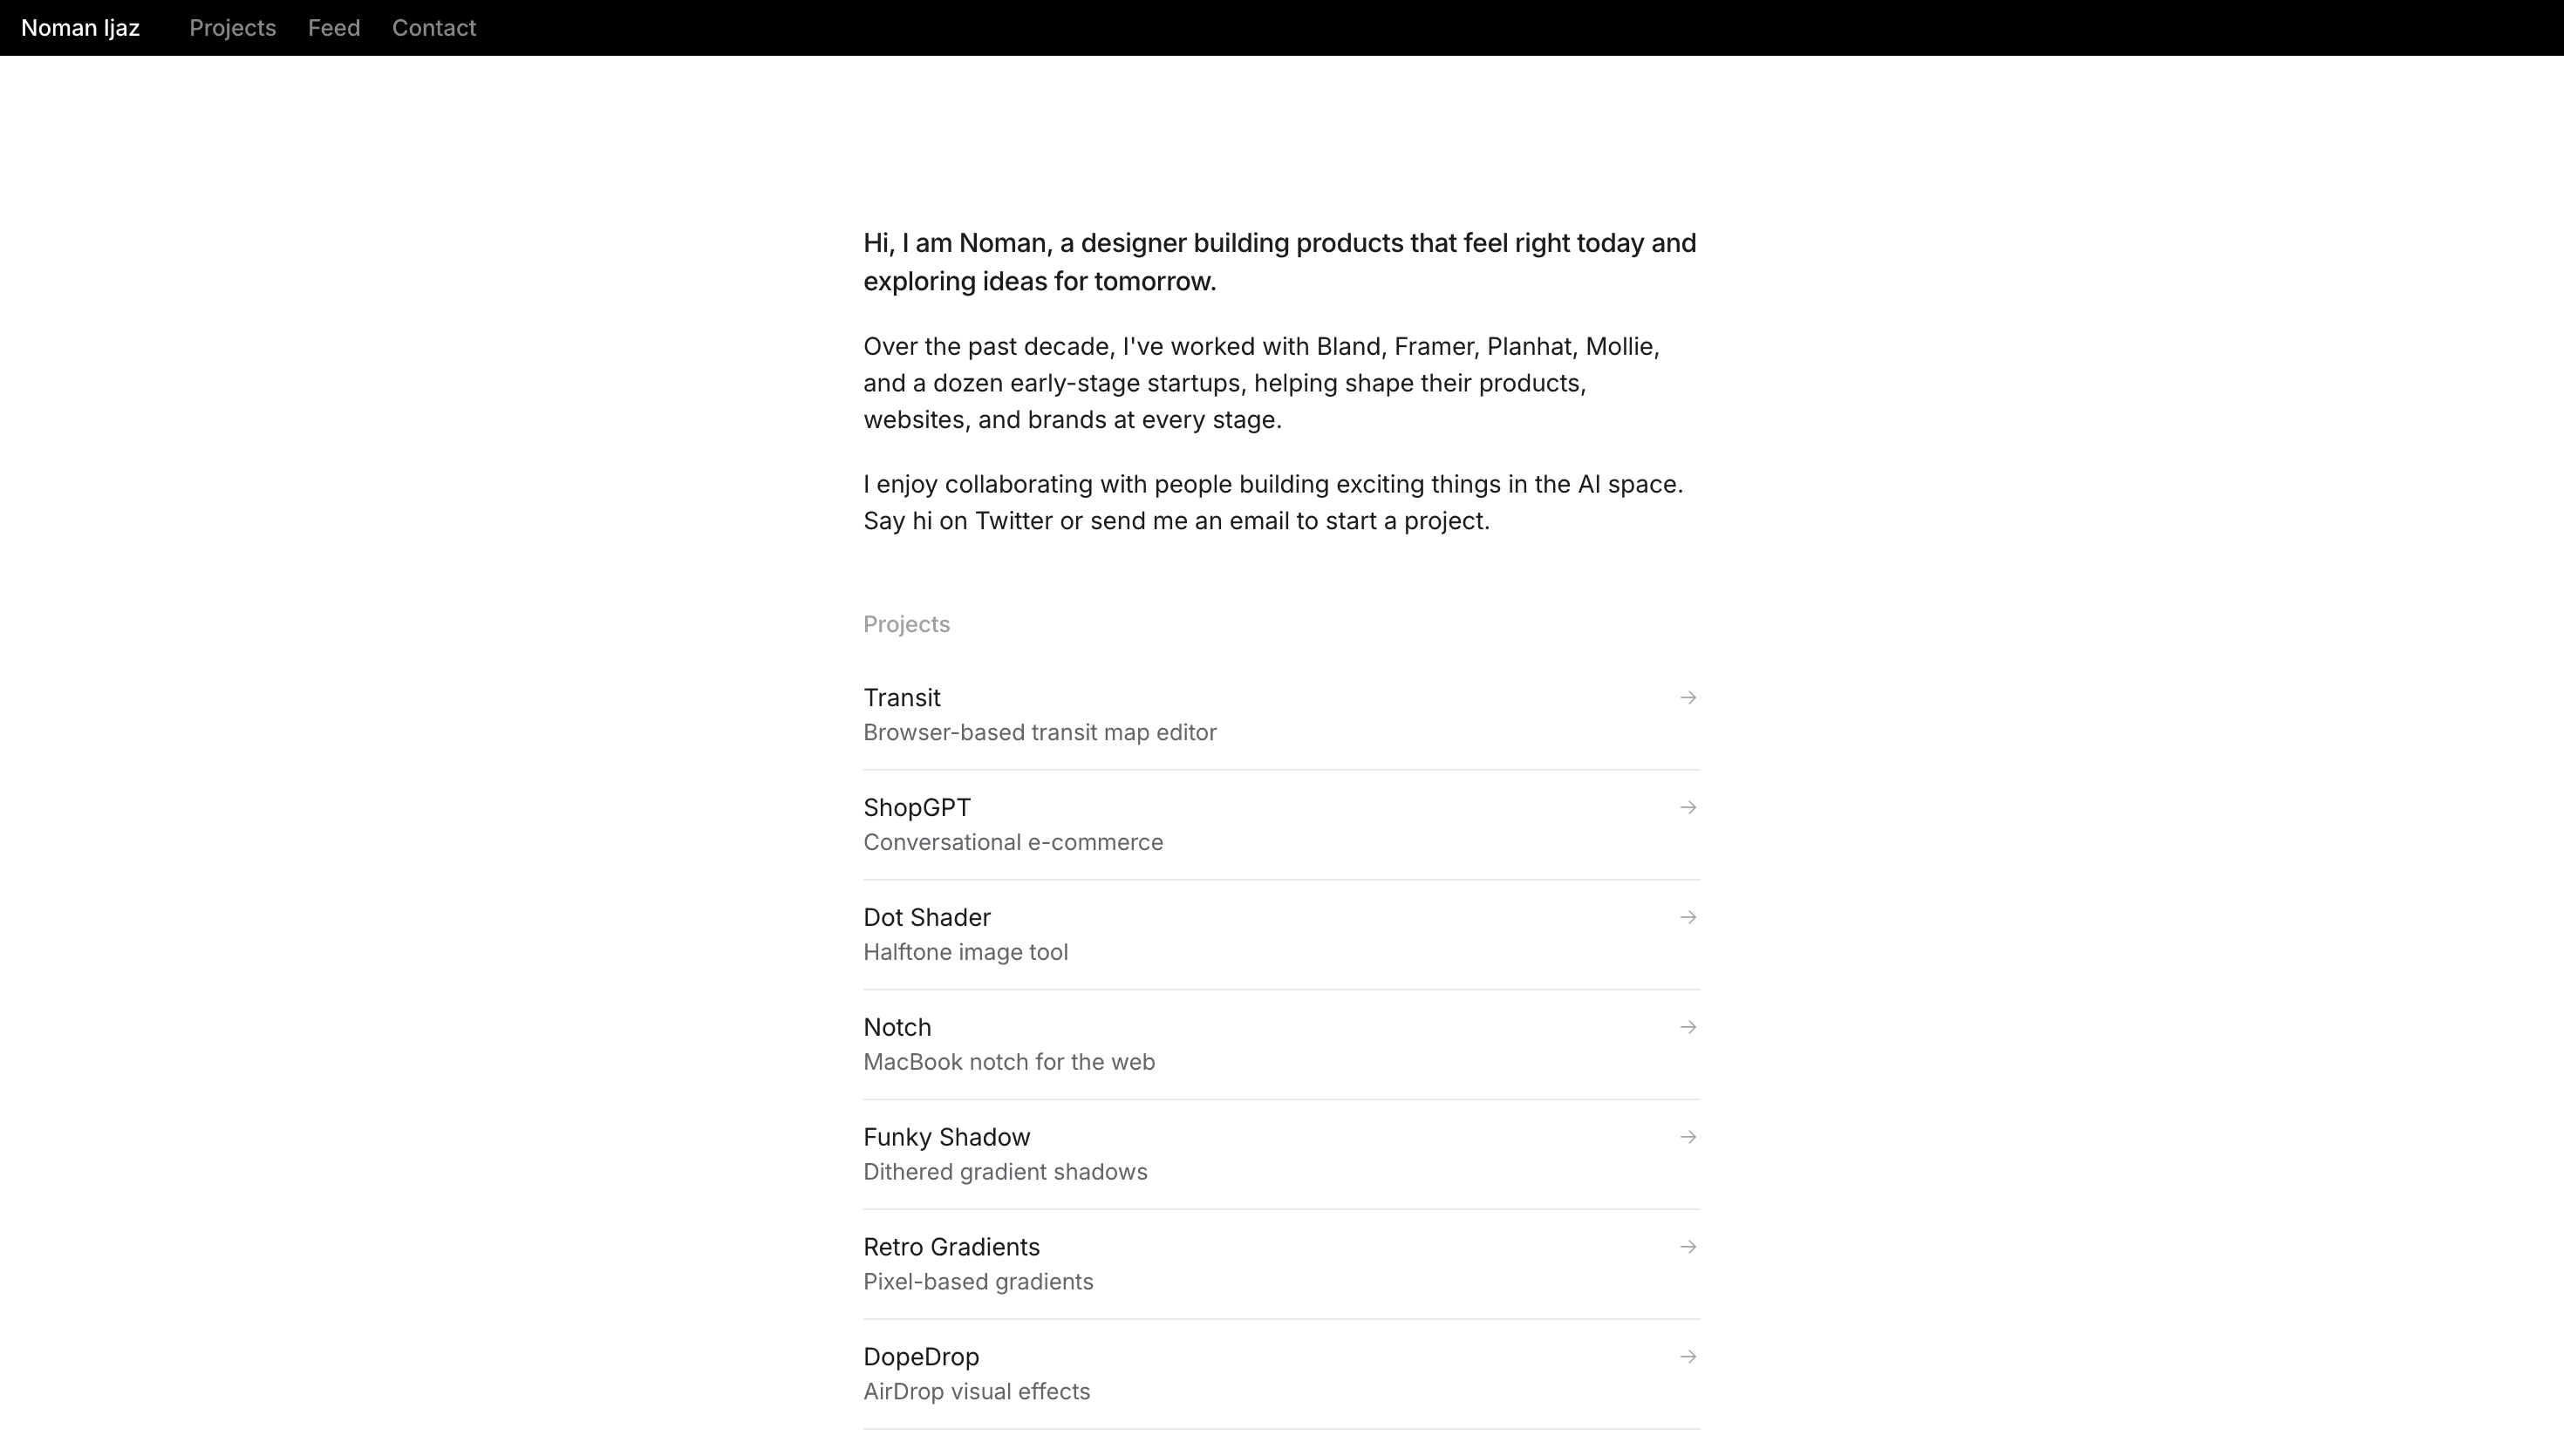Open the Transit project title
Viewport: 2564px width, 1456px height.
click(x=902, y=698)
